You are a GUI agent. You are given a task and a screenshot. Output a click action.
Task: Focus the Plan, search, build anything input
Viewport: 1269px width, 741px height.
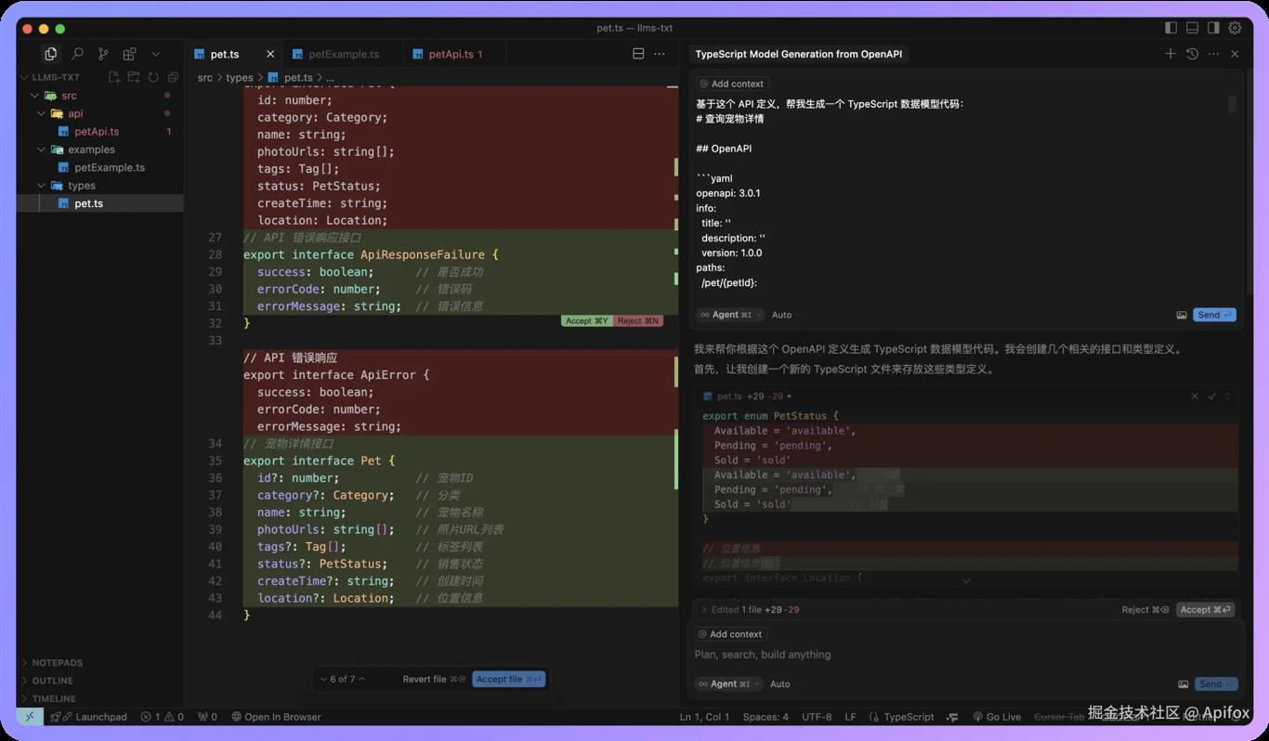click(x=966, y=655)
